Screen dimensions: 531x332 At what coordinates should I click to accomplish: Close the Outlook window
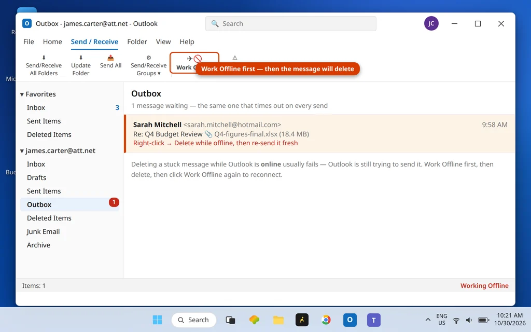(x=501, y=23)
